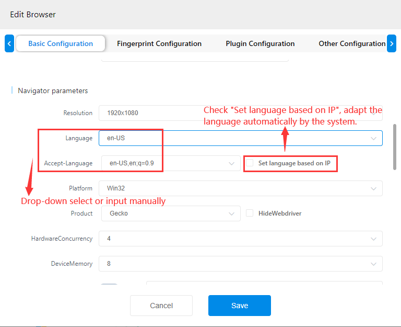
Task: Enable Set language based on IP
Action: pyautogui.click(x=250, y=163)
